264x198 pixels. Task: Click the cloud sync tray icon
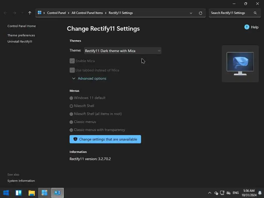[x=228, y=193]
